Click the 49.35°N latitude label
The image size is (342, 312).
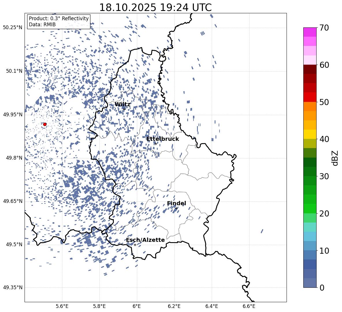(13, 287)
